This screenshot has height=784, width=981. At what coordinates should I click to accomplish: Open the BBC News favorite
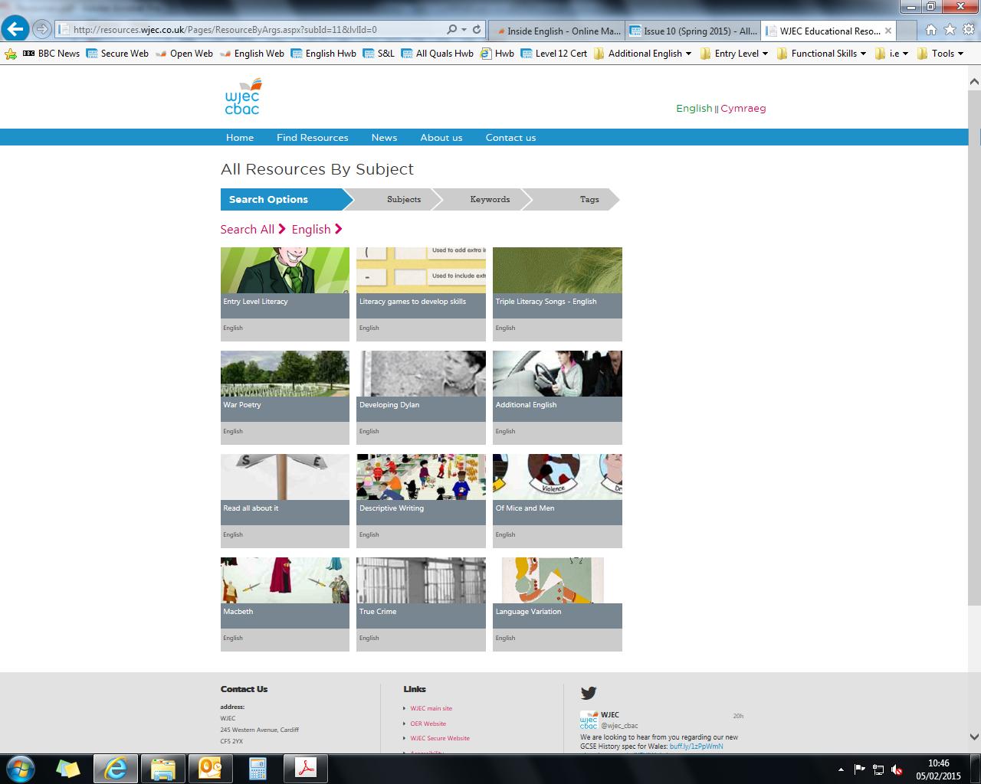coord(51,54)
